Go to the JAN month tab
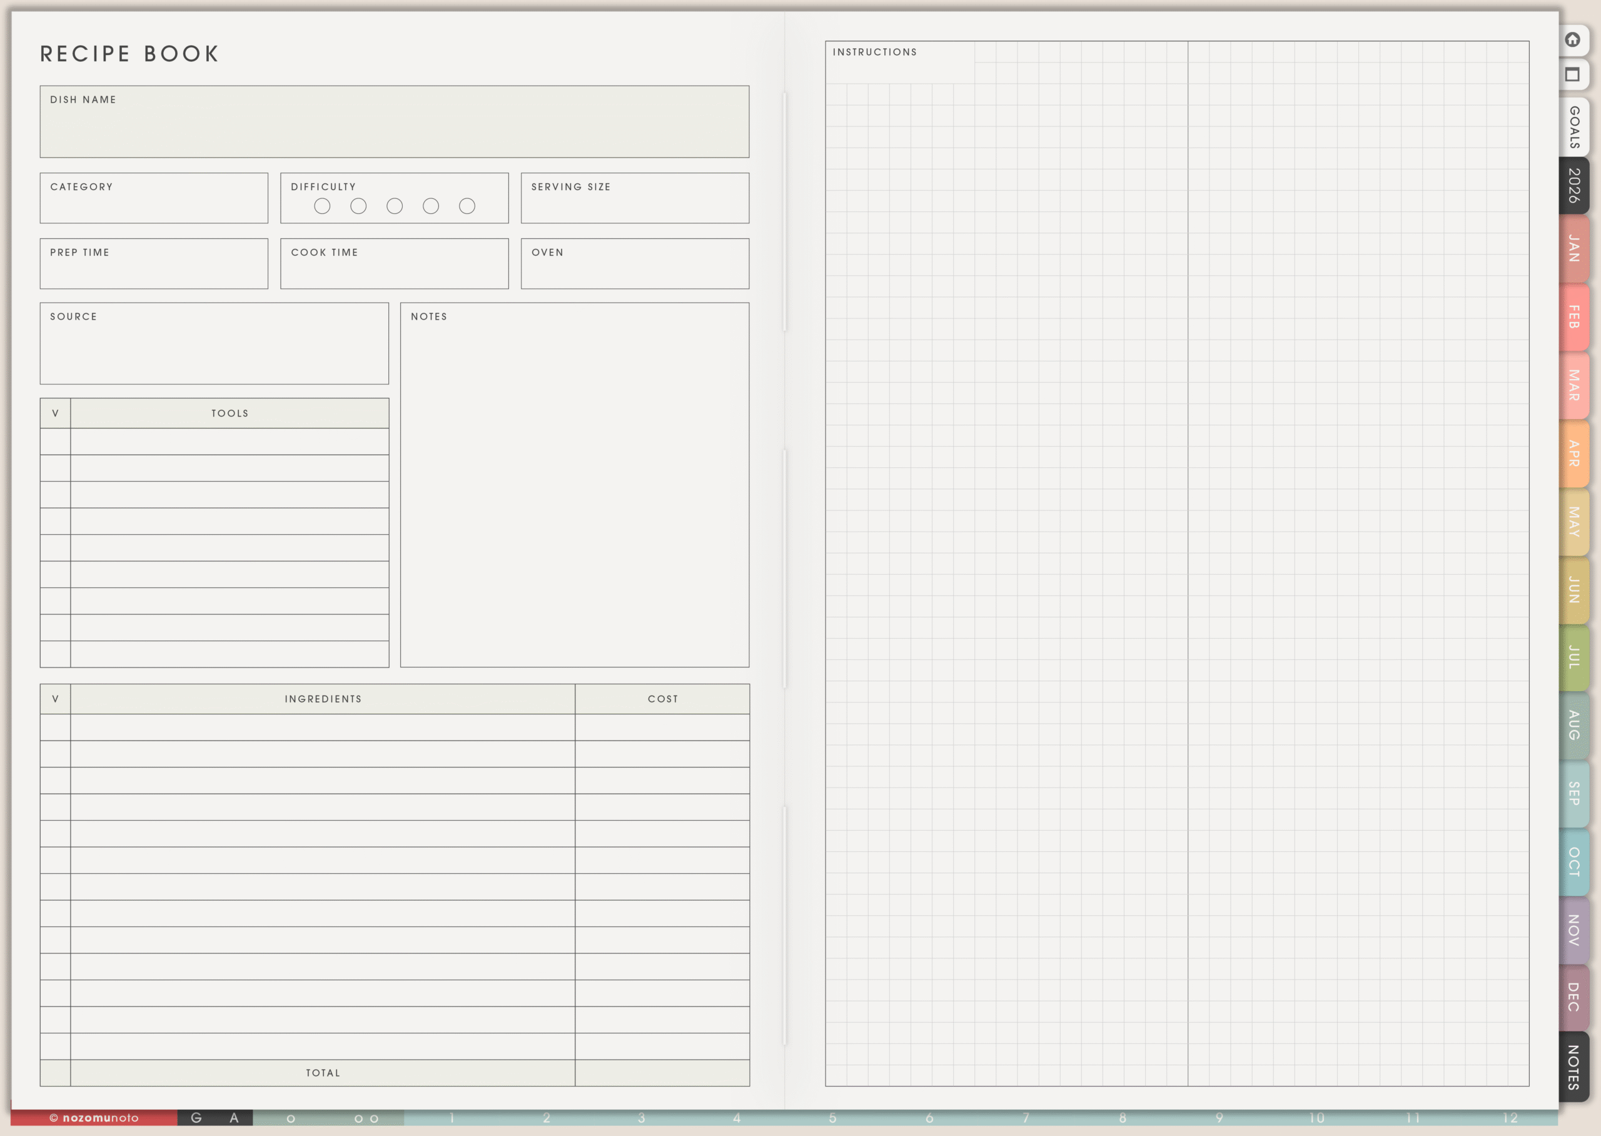This screenshot has width=1601, height=1136. point(1573,248)
